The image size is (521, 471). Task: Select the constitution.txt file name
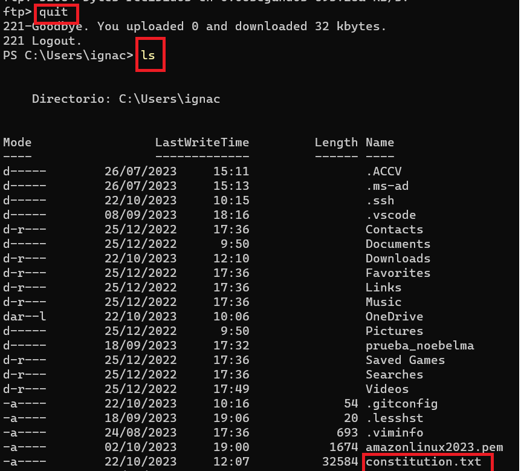click(423, 462)
